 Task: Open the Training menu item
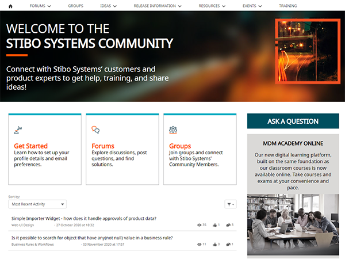[x=287, y=6]
